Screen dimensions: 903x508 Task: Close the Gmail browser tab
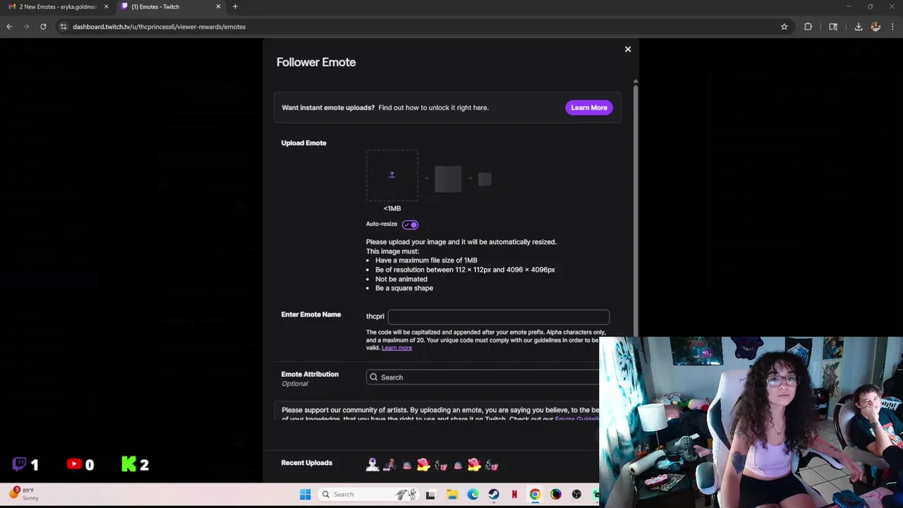coord(107,6)
